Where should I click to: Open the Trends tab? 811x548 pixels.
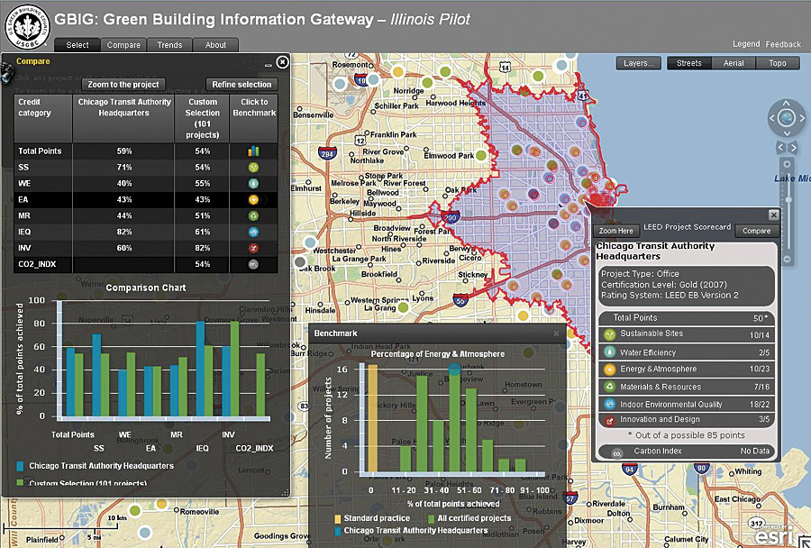[x=169, y=45]
